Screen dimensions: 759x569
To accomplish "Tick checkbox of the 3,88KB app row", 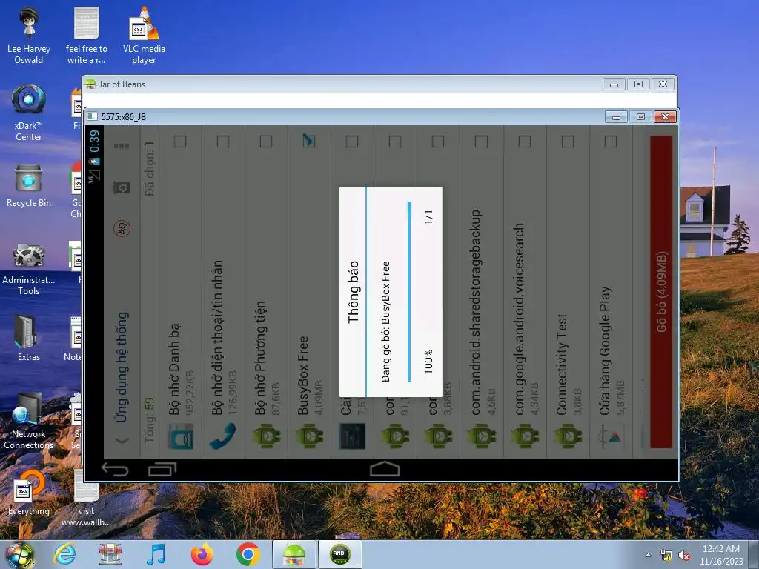I will [x=438, y=142].
